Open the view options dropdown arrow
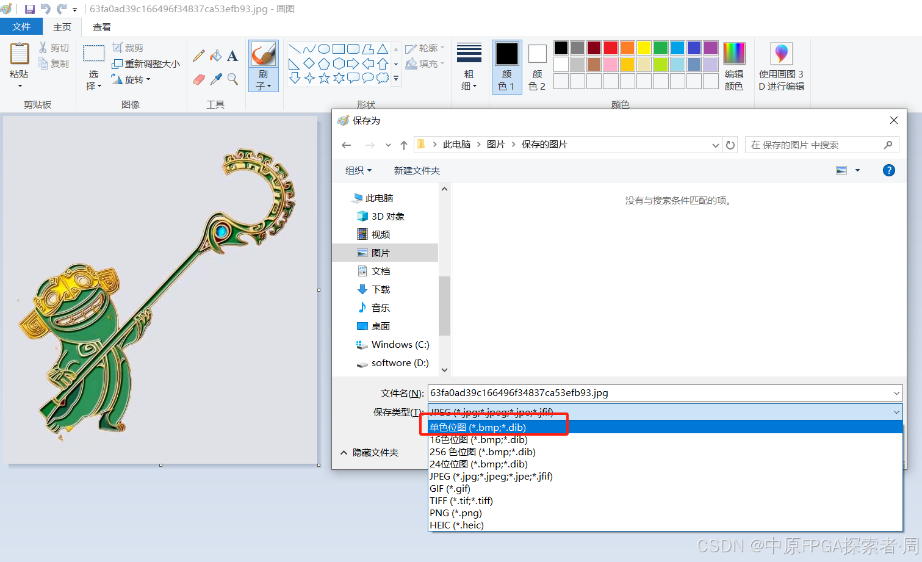This screenshot has height=562, width=922. click(857, 170)
